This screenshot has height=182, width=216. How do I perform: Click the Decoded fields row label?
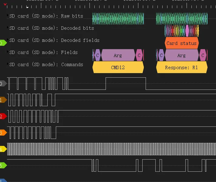(x=54, y=40)
